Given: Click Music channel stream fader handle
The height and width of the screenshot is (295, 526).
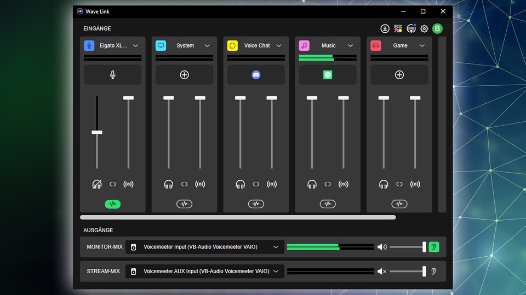Looking at the screenshot, I should click(x=344, y=98).
